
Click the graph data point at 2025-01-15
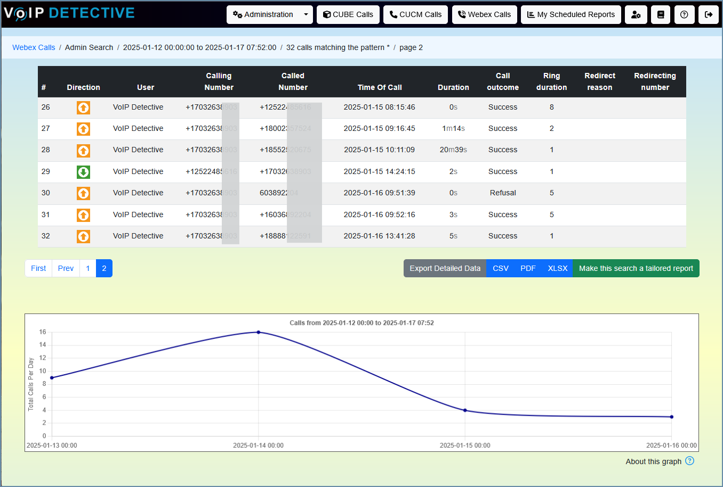coord(465,410)
